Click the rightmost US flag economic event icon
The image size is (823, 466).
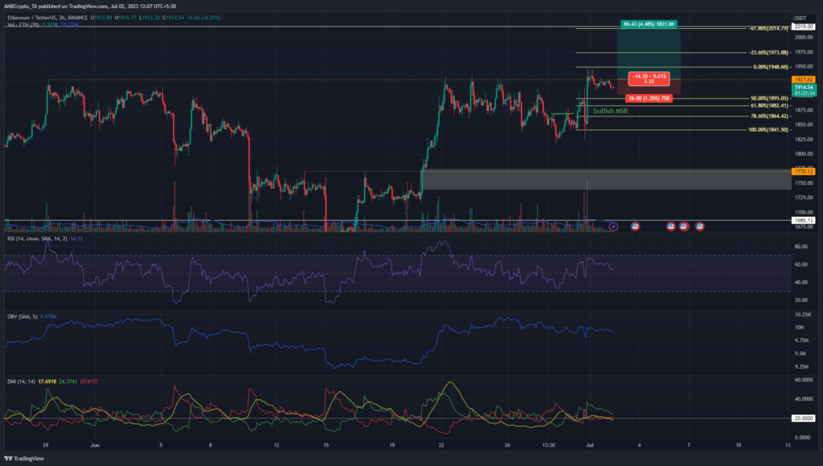[700, 227]
